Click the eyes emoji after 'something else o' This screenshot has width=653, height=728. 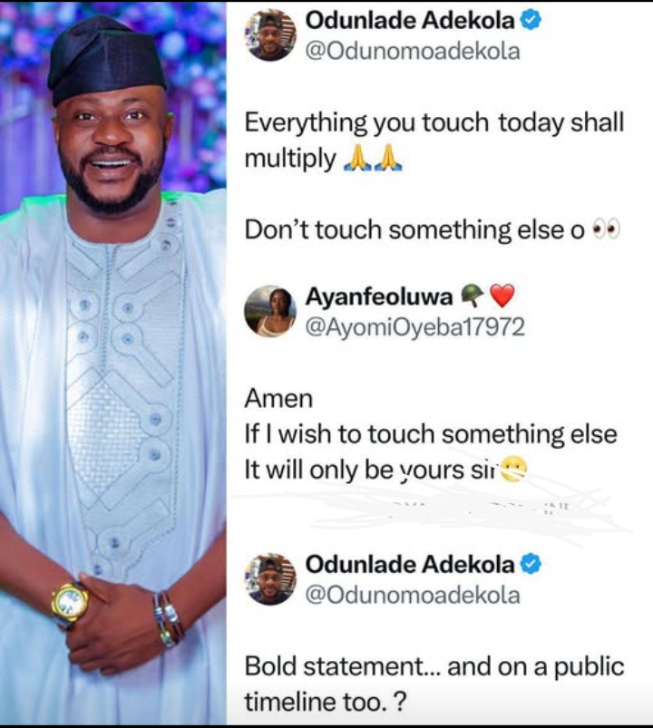606,230
